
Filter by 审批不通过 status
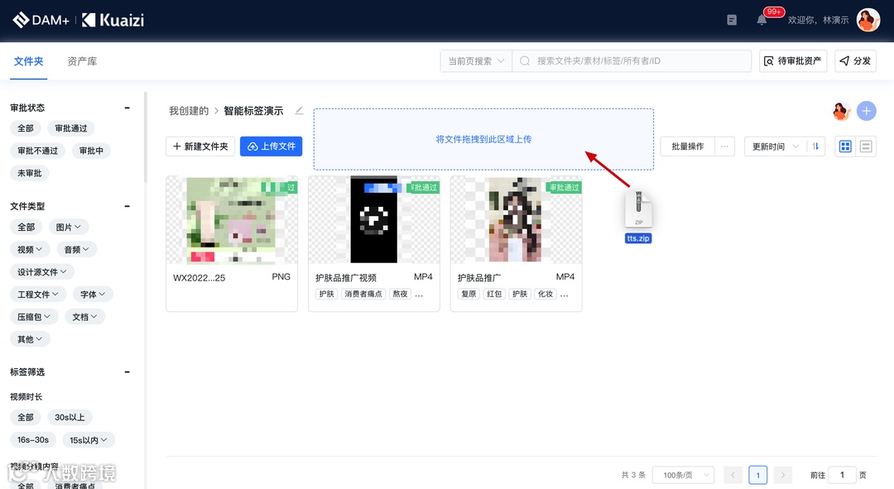37,151
